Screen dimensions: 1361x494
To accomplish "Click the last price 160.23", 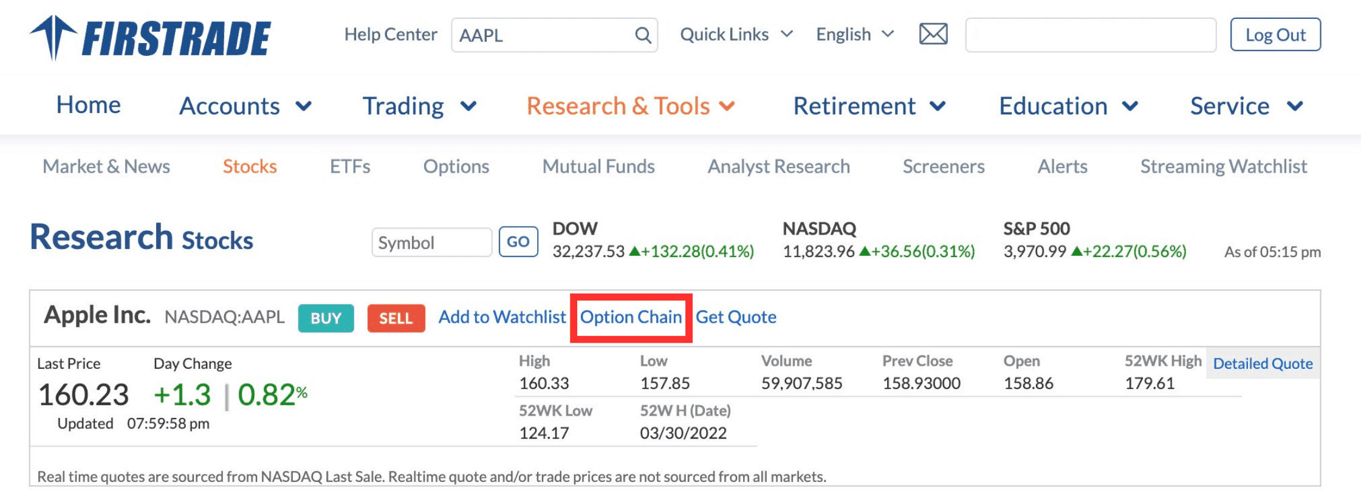I will pos(83,395).
